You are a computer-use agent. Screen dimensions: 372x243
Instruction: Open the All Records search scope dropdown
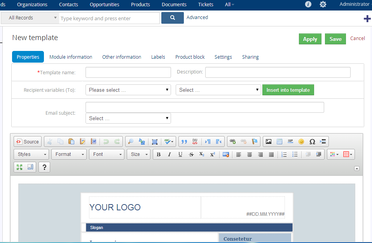point(30,18)
